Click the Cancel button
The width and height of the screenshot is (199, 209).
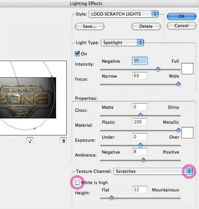(181, 26)
